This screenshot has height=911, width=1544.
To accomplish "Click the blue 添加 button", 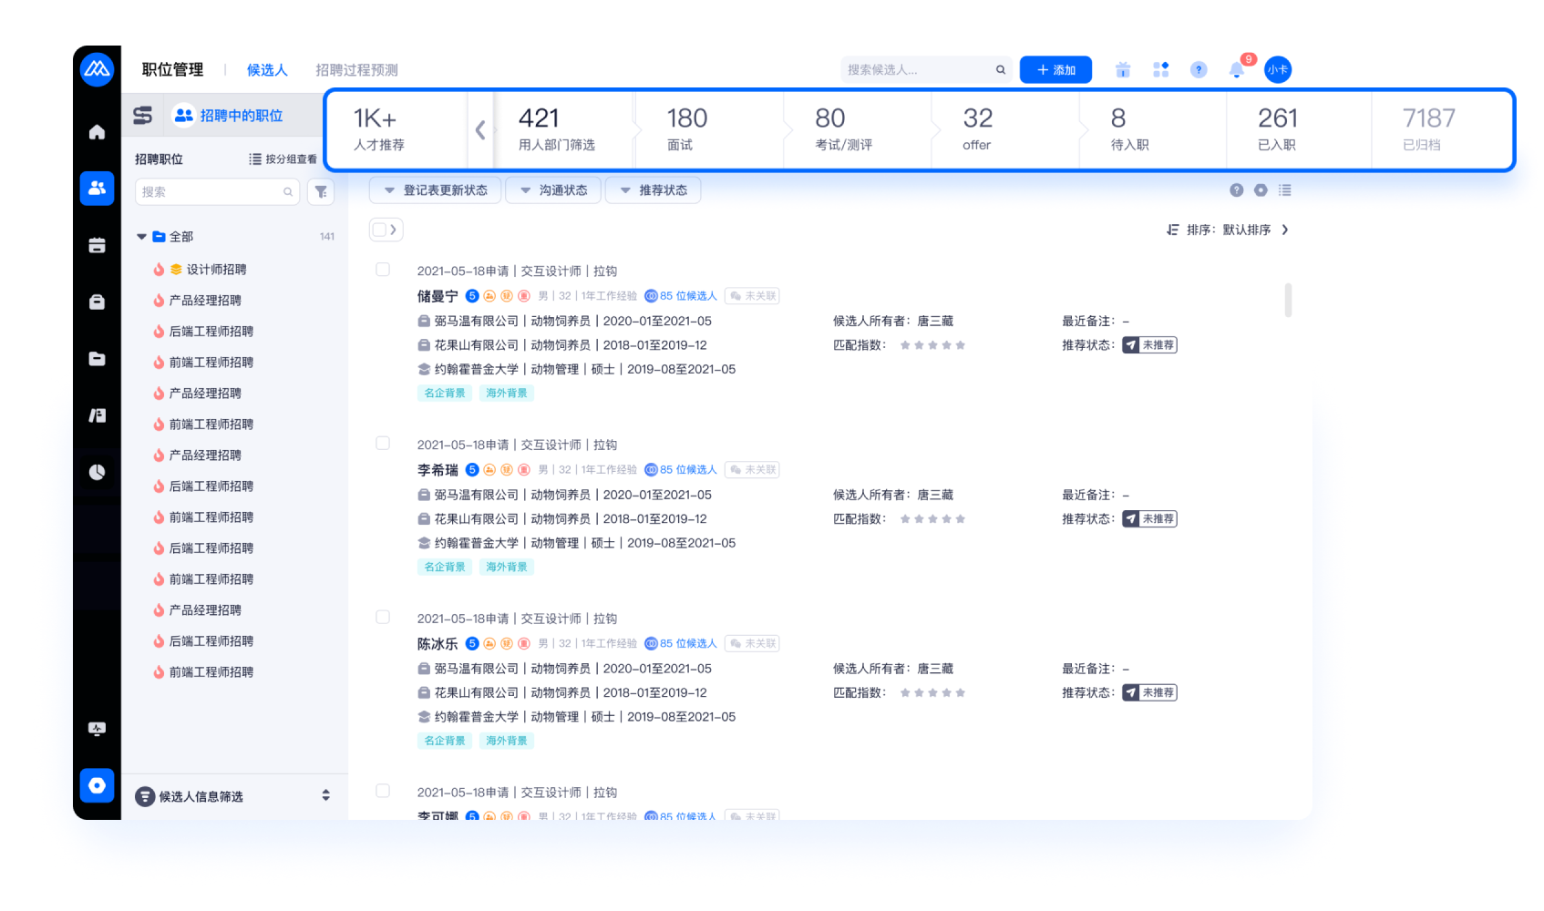I will click(1055, 70).
